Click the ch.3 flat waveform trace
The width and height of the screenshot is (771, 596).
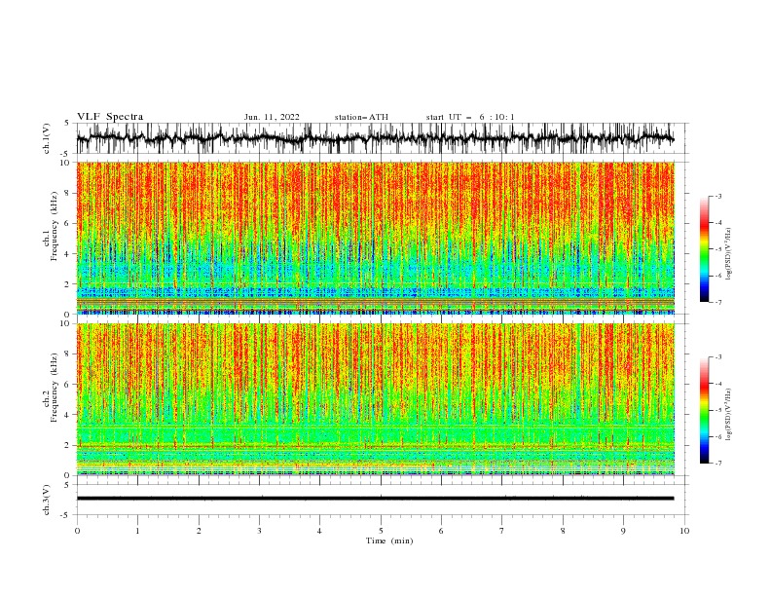(375, 499)
